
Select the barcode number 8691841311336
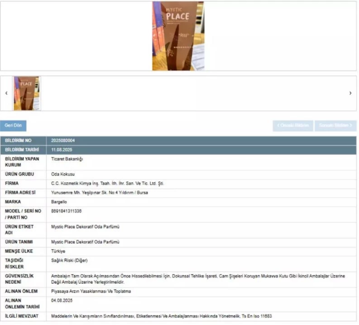click(66, 211)
